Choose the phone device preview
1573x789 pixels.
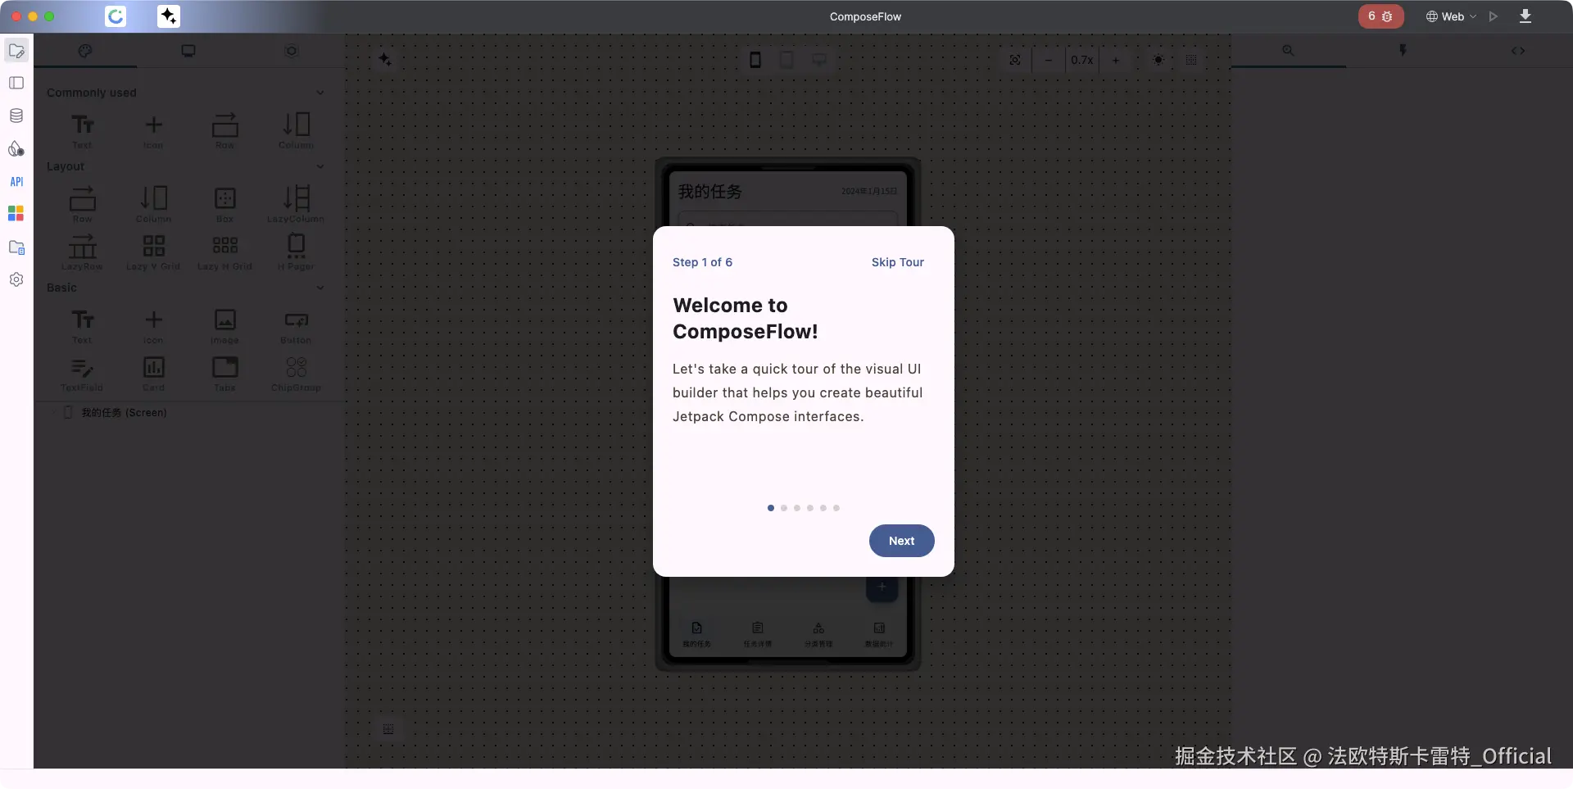click(755, 60)
